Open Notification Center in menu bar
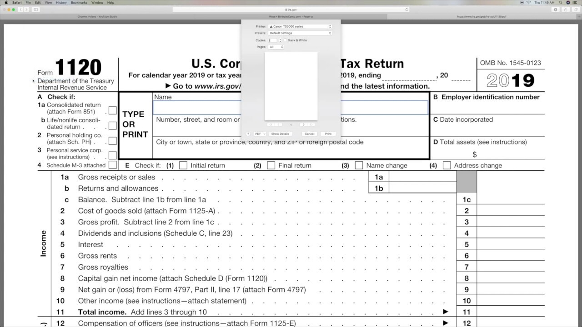The height and width of the screenshot is (327, 582). click(x=576, y=3)
